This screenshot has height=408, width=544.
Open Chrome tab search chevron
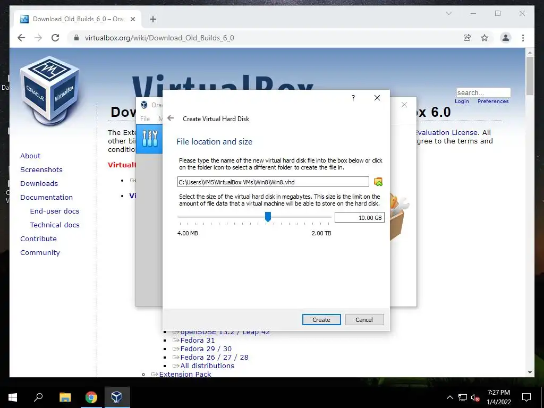tap(448, 13)
